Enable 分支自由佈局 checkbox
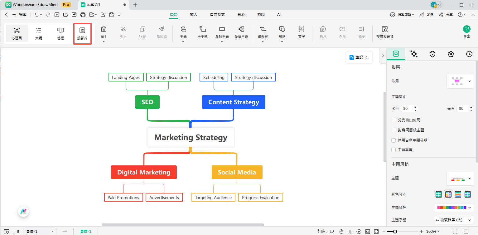Screen dimensions: 478x235 pyautogui.click(x=394, y=120)
